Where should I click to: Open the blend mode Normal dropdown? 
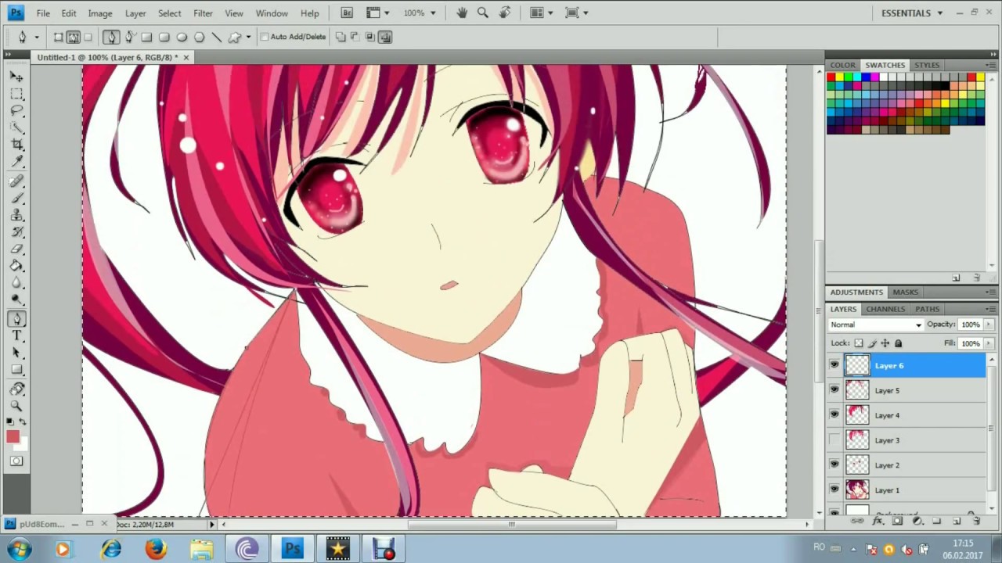[876, 325]
